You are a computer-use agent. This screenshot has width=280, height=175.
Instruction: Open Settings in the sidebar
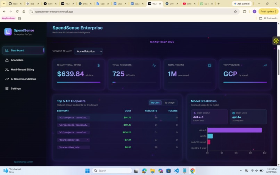click(x=23, y=89)
